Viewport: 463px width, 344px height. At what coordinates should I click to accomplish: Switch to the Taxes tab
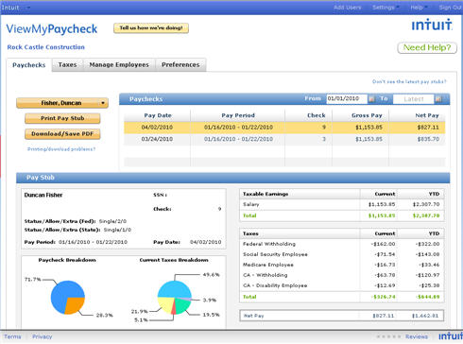pyautogui.click(x=67, y=64)
